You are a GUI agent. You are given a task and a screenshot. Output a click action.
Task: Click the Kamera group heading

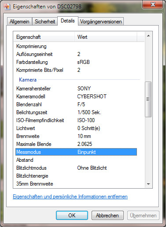[28, 80]
